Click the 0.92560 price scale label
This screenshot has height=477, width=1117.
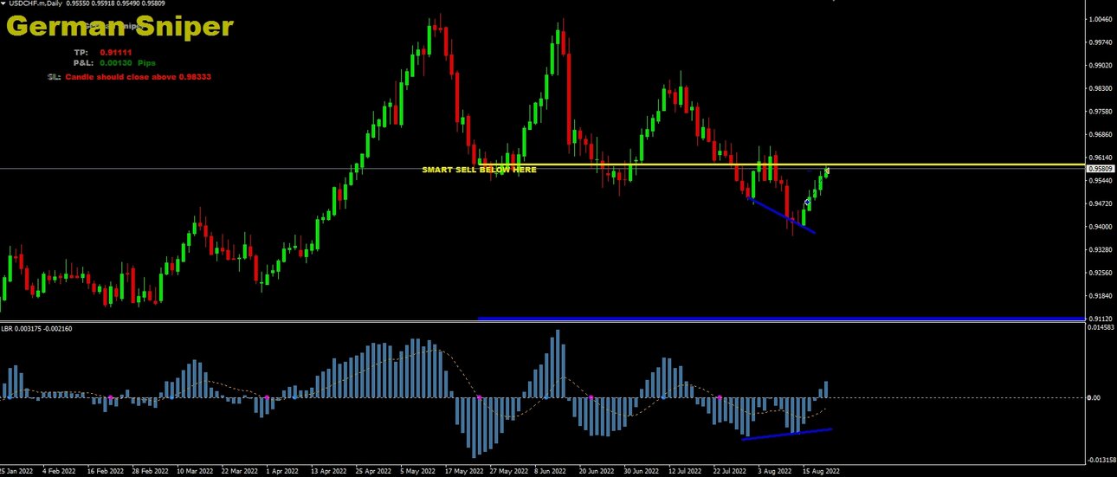[x=1101, y=273]
